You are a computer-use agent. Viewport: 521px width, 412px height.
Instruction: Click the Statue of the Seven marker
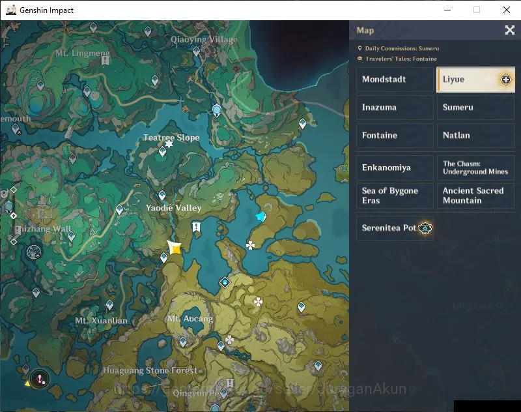click(x=217, y=110)
